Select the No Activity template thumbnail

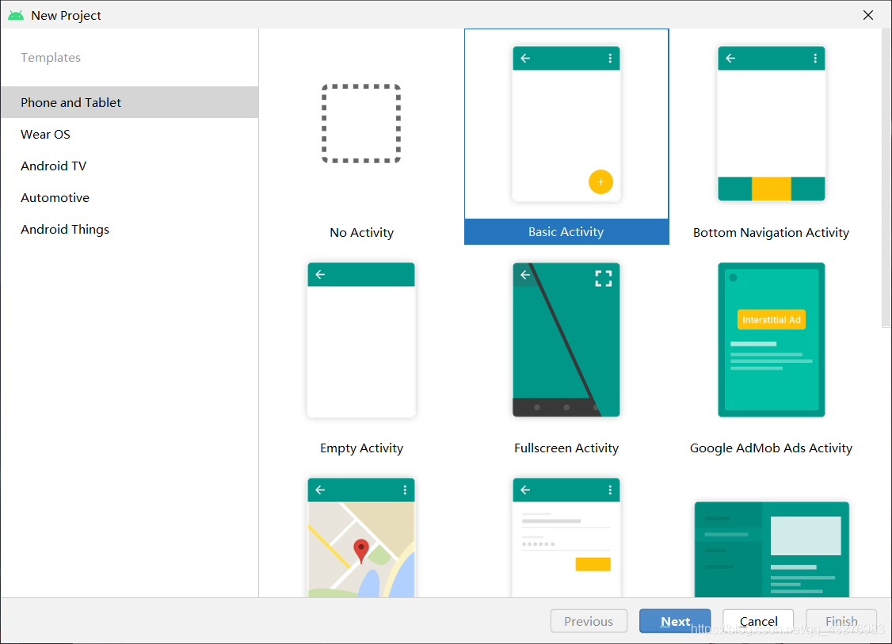pos(361,124)
